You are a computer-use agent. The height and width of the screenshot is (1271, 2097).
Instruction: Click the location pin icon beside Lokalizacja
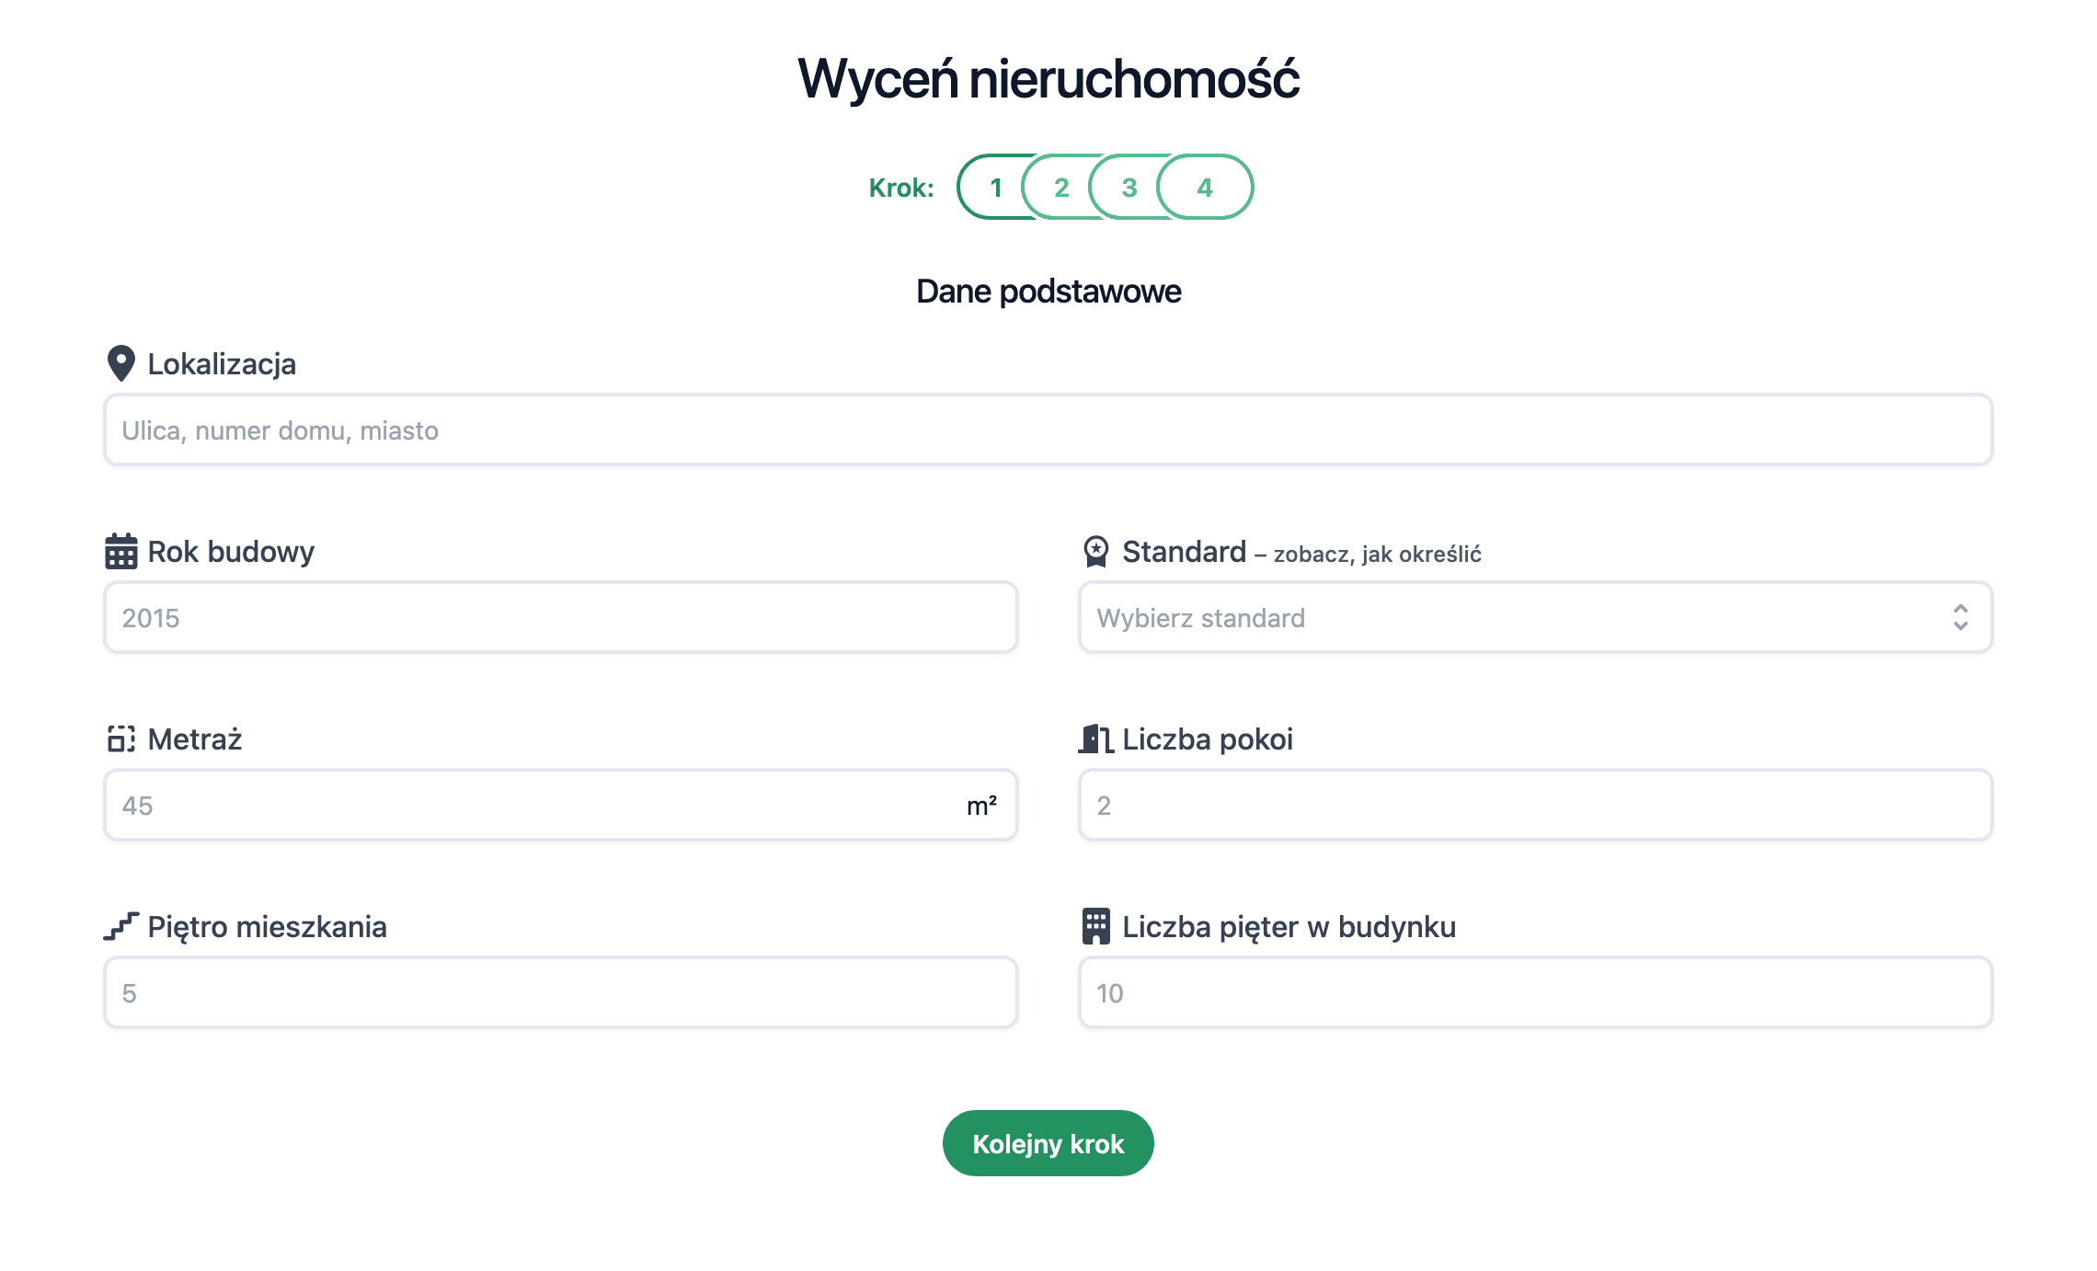coord(120,363)
